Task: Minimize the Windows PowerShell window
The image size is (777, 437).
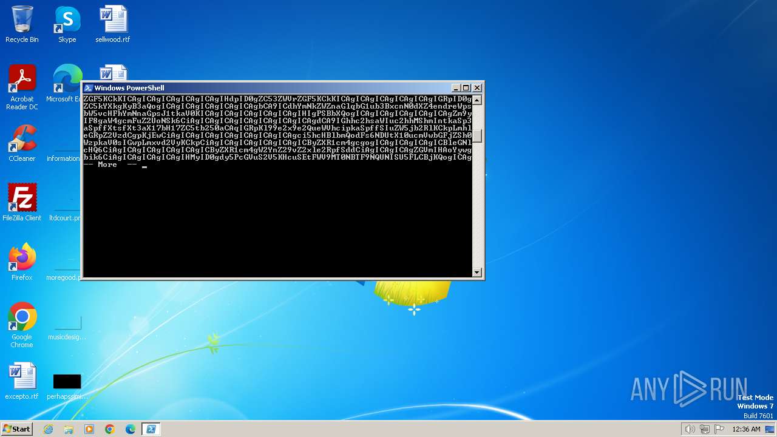Action: (456, 88)
